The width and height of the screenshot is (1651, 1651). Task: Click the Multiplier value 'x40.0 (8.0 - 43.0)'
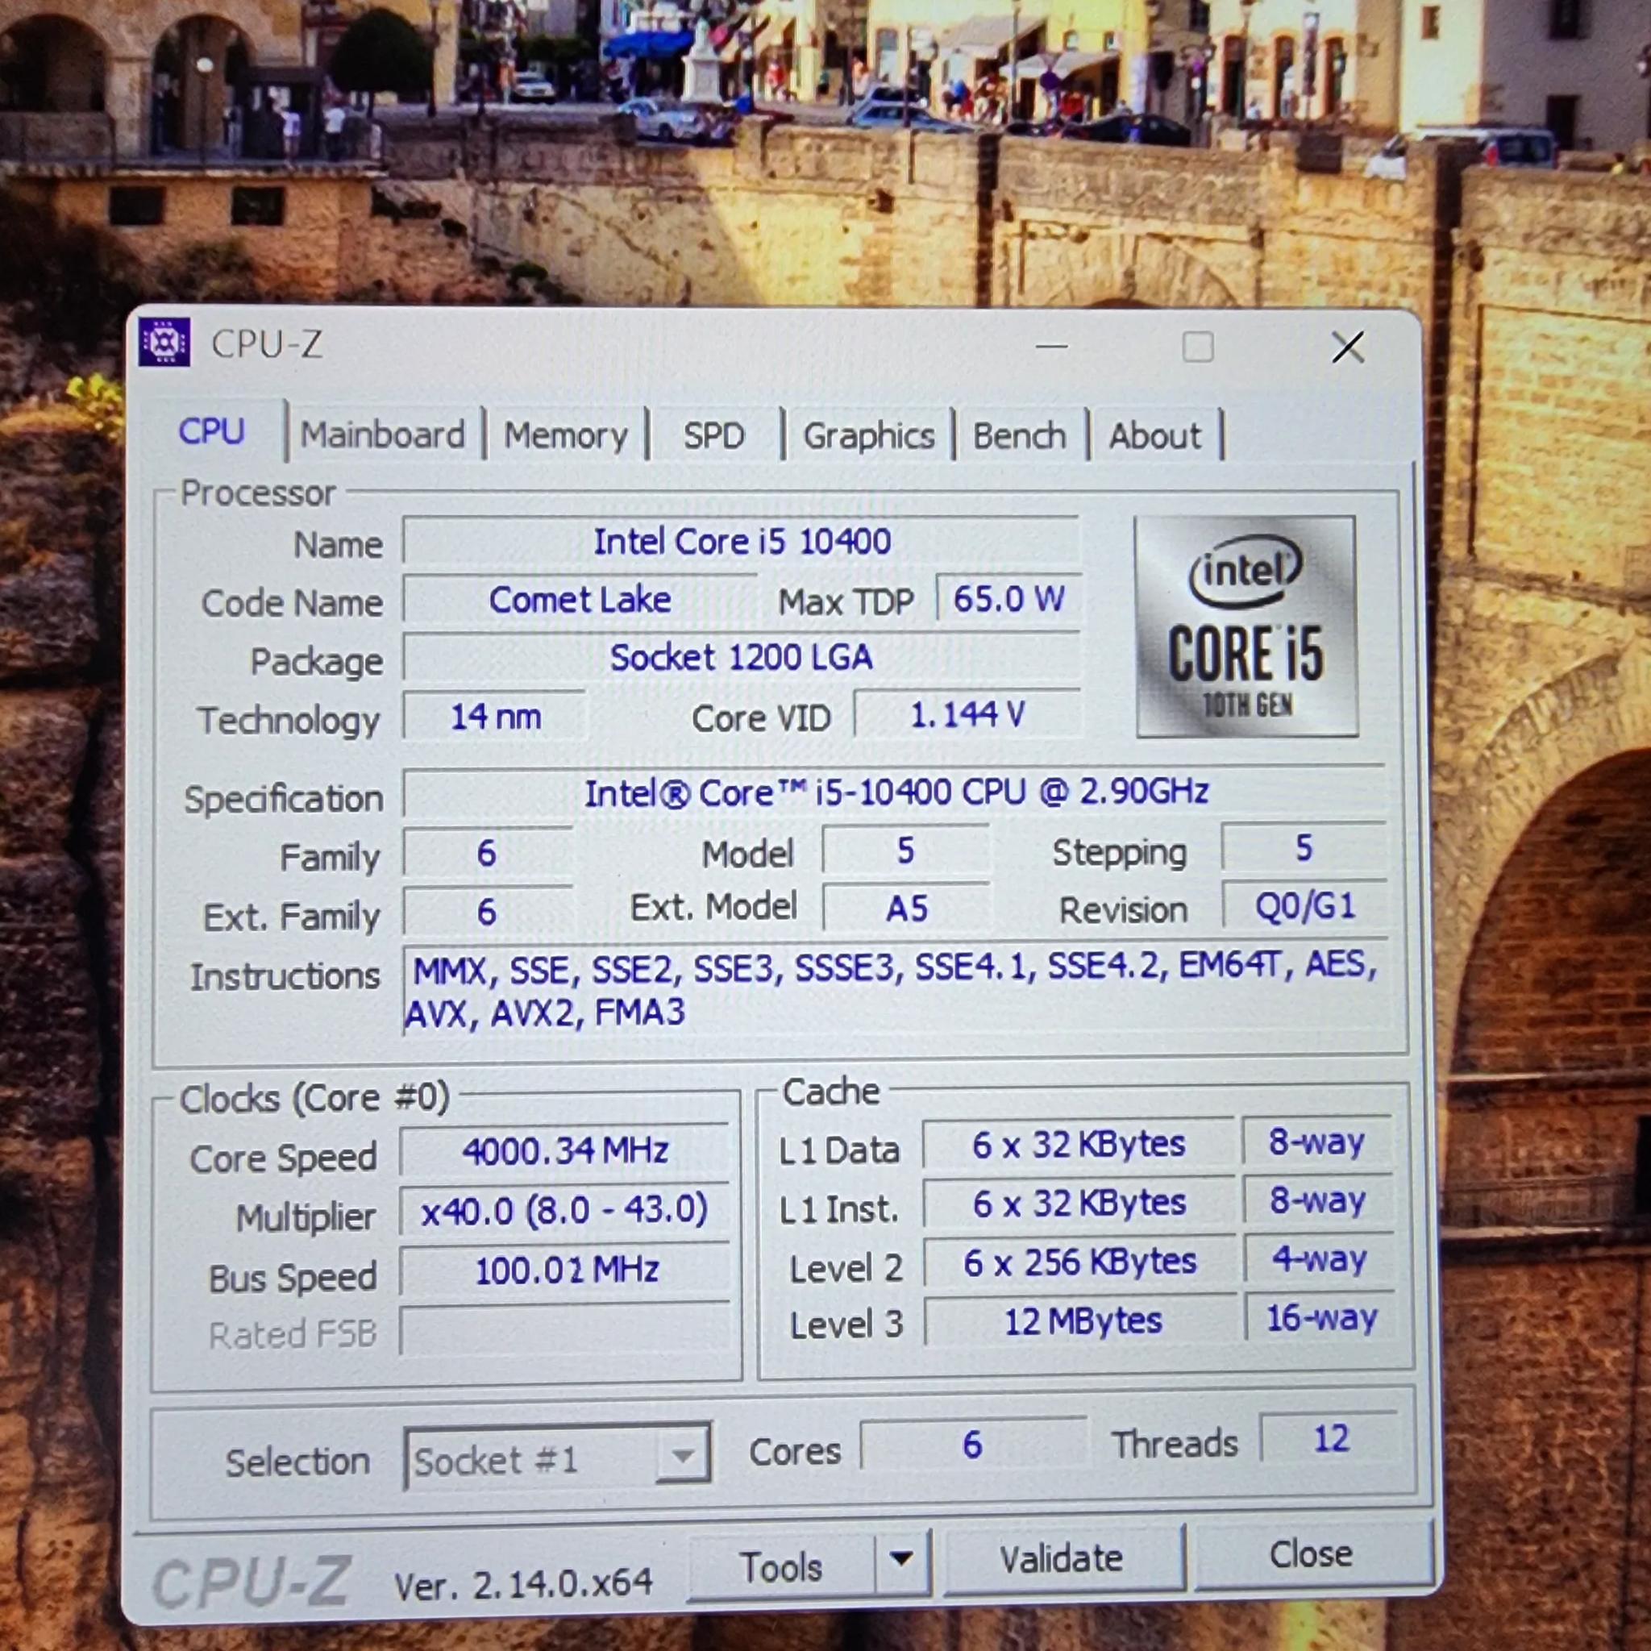coord(565,1210)
